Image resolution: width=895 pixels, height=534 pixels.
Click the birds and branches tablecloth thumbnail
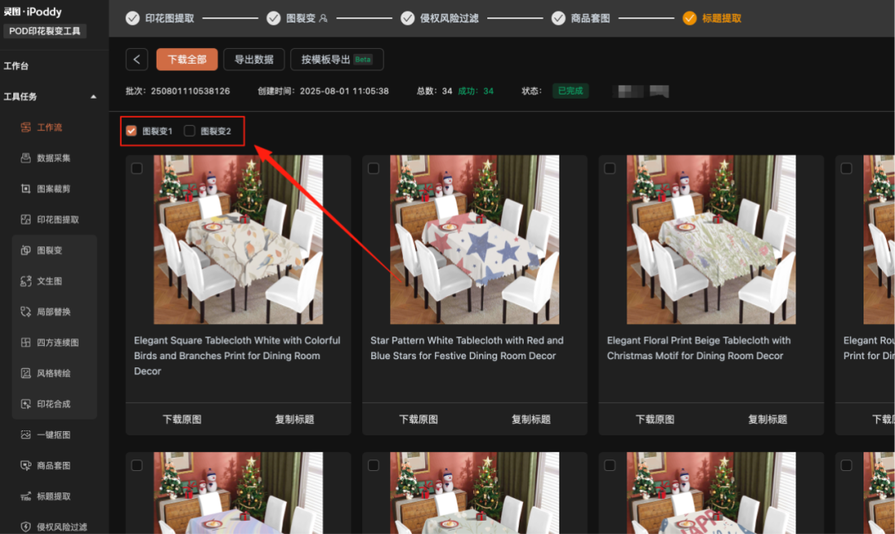click(238, 240)
